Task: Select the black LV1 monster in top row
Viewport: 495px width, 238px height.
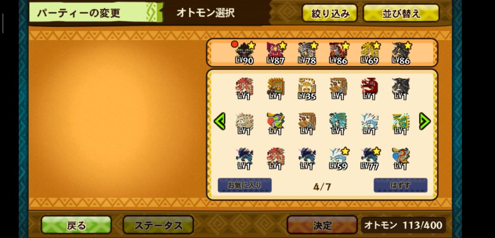Action: (401, 89)
